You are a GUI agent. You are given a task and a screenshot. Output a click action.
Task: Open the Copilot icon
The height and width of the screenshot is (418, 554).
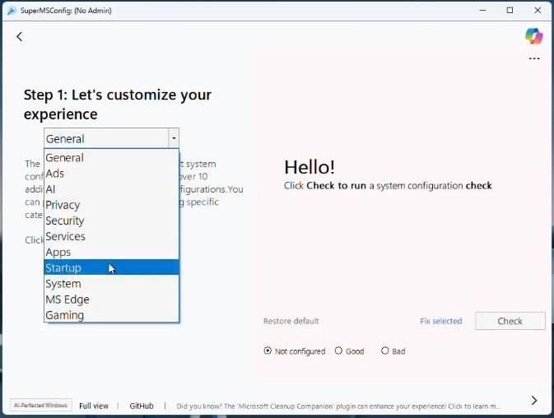click(x=534, y=36)
